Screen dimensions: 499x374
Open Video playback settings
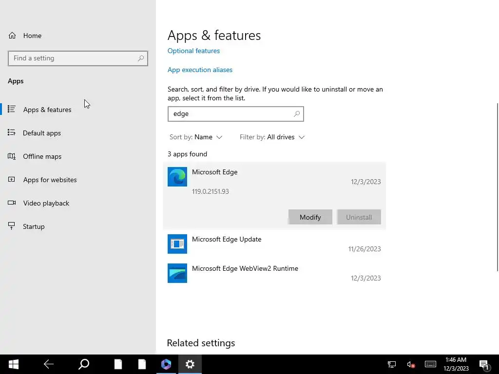(78, 203)
